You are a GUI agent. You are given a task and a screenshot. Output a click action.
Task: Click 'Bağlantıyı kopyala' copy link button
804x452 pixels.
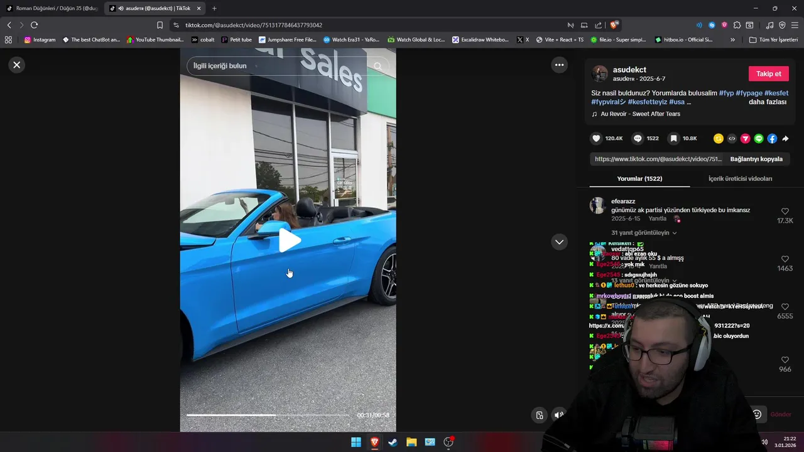point(756,159)
